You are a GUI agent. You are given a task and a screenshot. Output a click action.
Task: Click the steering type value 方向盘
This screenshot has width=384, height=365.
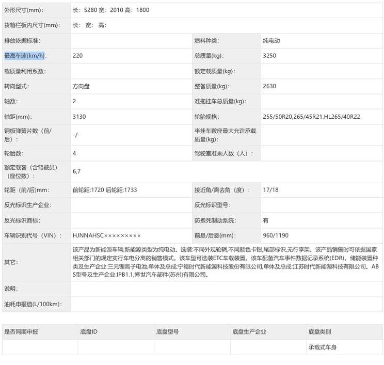[81, 86]
